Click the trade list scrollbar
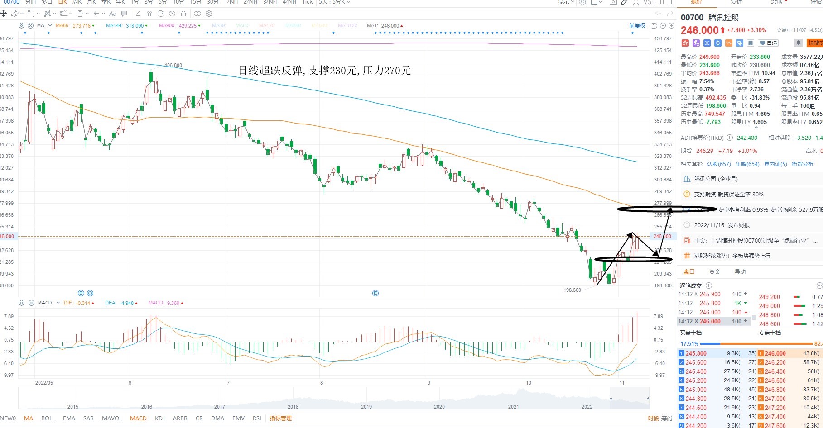The width and height of the screenshot is (823, 428). [x=754, y=318]
